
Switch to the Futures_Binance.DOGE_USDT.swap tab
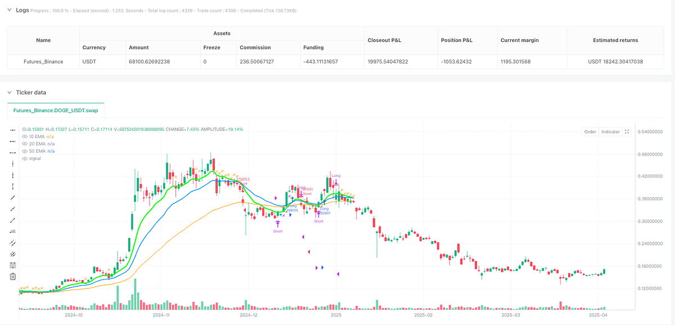[56, 111]
